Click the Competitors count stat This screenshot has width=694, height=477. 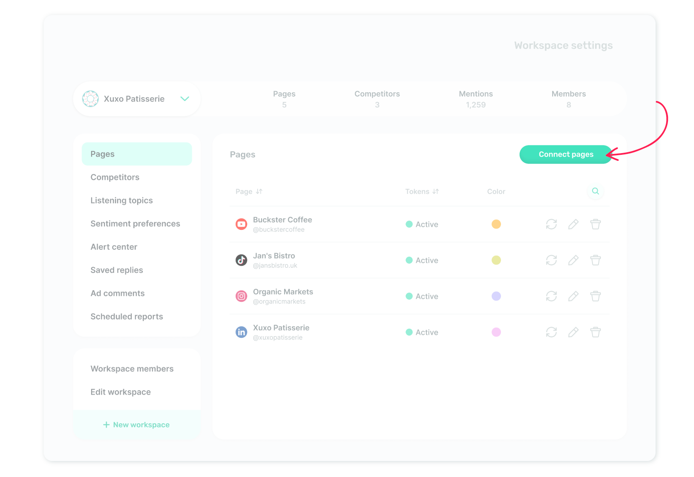click(x=377, y=99)
